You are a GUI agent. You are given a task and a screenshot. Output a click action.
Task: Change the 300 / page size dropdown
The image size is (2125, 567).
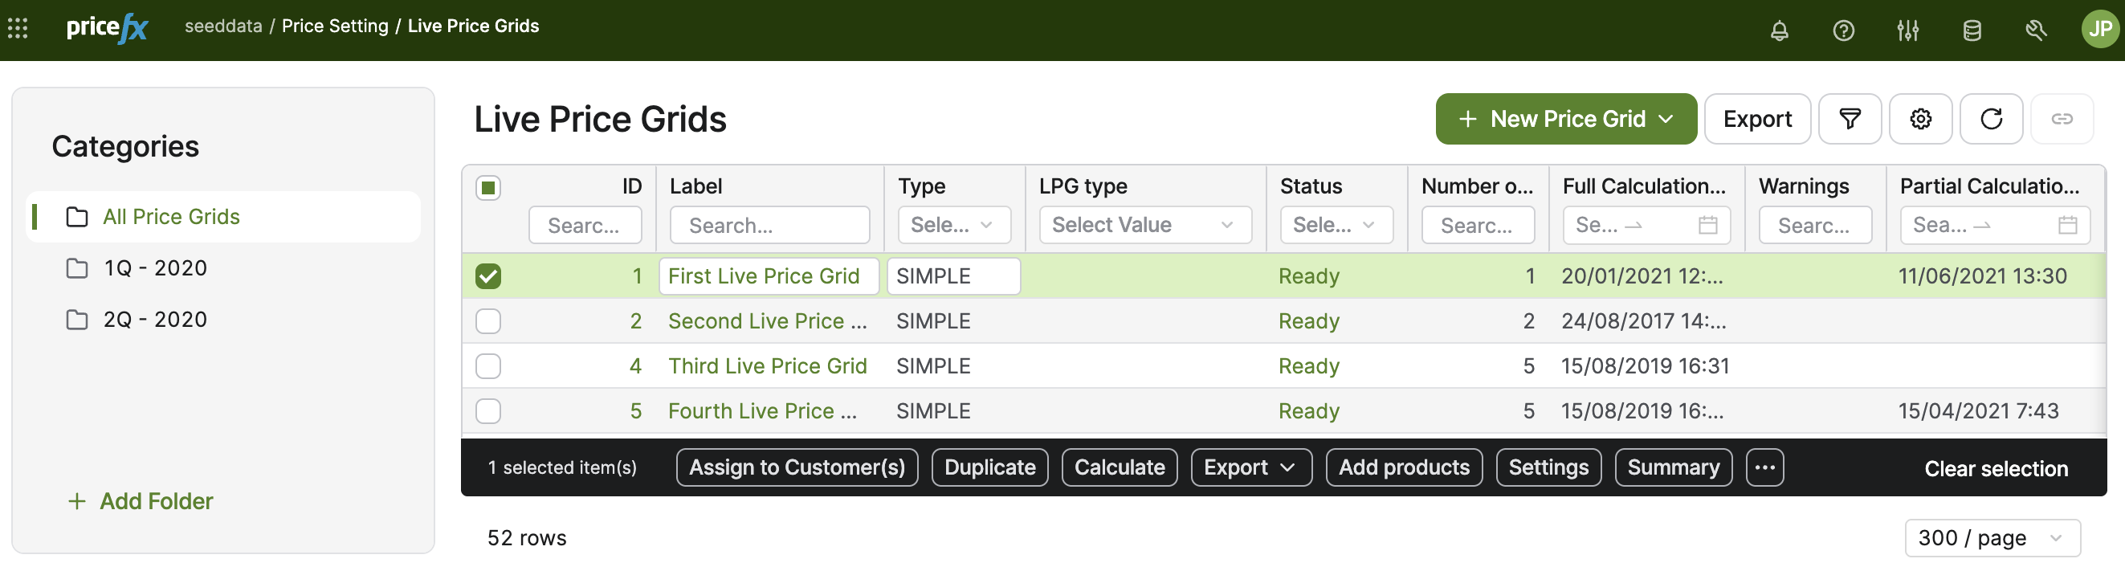pyautogui.click(x=1992, y=538)
